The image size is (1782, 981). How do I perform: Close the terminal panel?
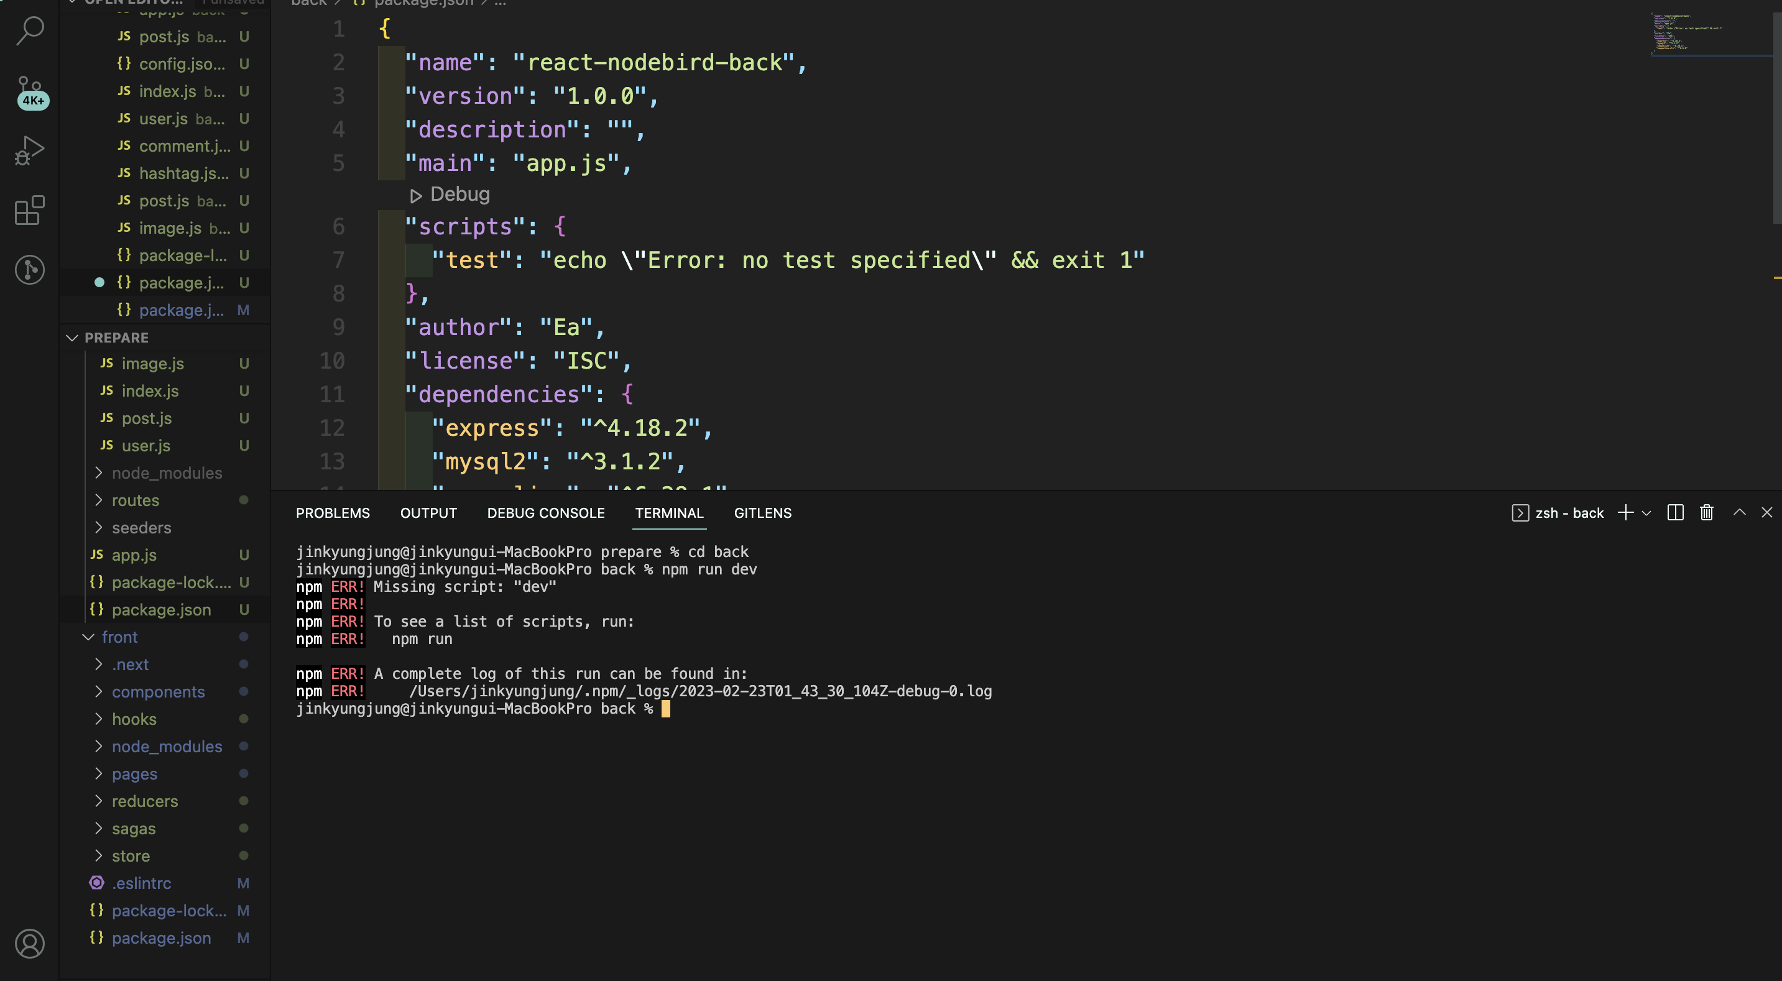pyautogui.click(x=1767, y=513)
